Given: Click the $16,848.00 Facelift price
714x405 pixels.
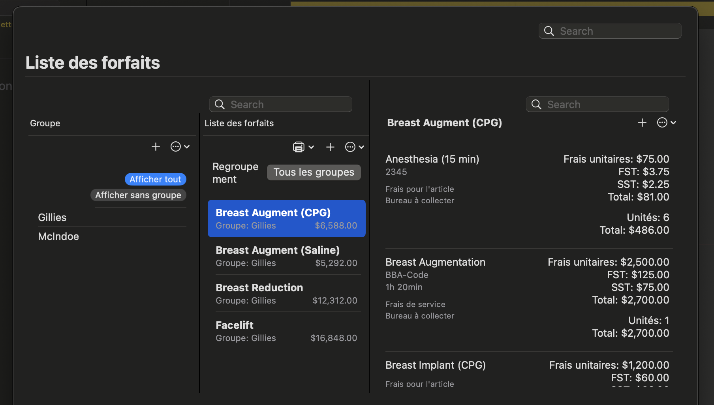Looking at the screenshot, I should pos(334,338).
